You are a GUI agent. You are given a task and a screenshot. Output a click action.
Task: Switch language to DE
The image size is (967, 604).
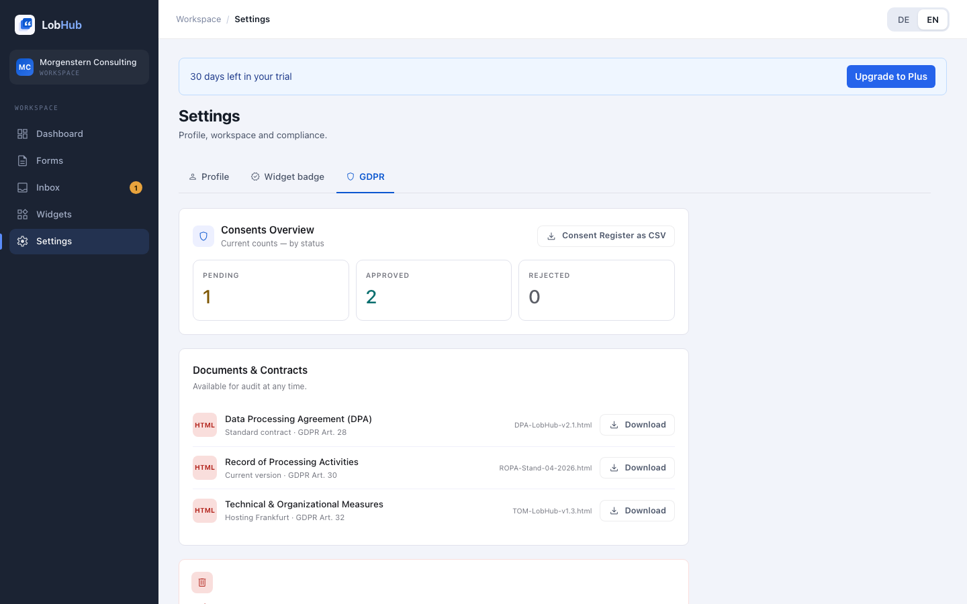click(904, 20)
